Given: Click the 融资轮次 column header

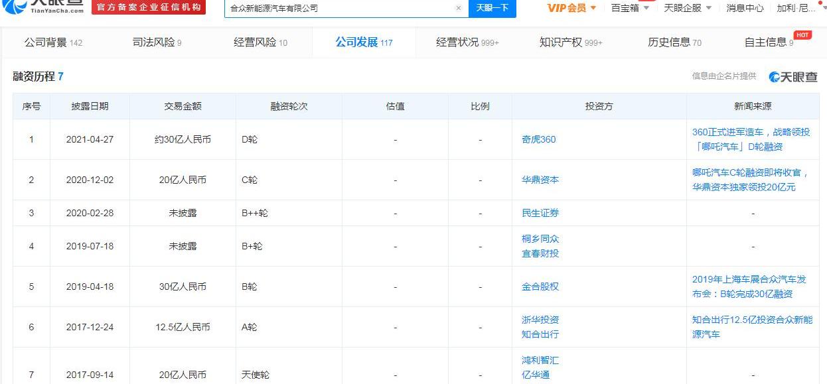Looking at the screenshot, I should click(289, 106).
